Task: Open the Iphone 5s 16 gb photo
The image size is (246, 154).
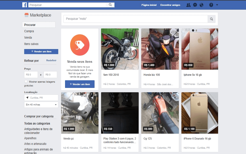Action: [200, 49]
